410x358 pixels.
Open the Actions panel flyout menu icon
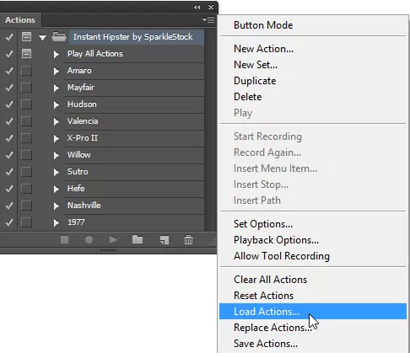(208, 19)
